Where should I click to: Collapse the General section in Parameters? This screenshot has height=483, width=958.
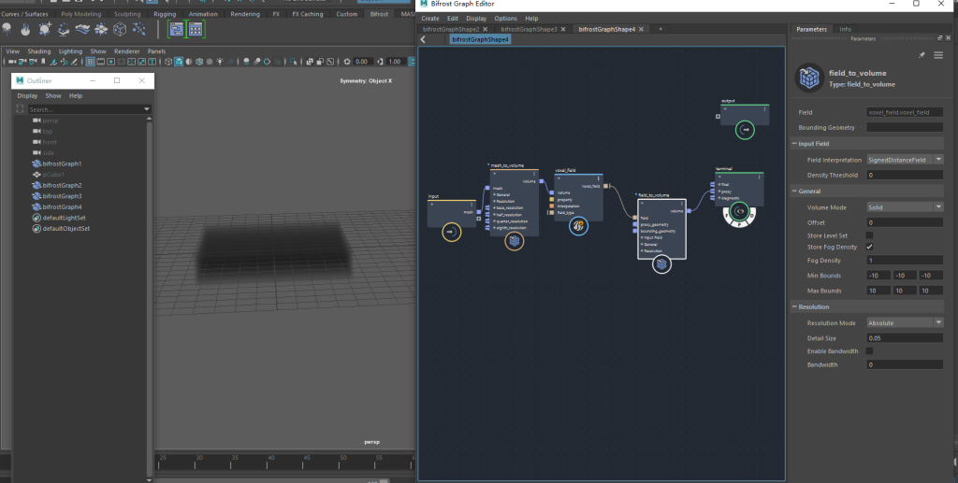[794, 191]
